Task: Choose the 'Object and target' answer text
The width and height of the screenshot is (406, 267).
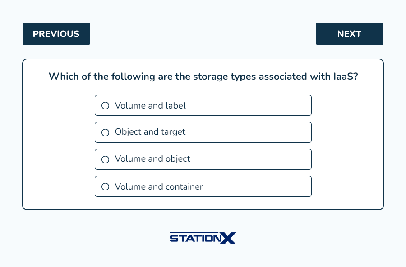Action: tap(150, 132)
